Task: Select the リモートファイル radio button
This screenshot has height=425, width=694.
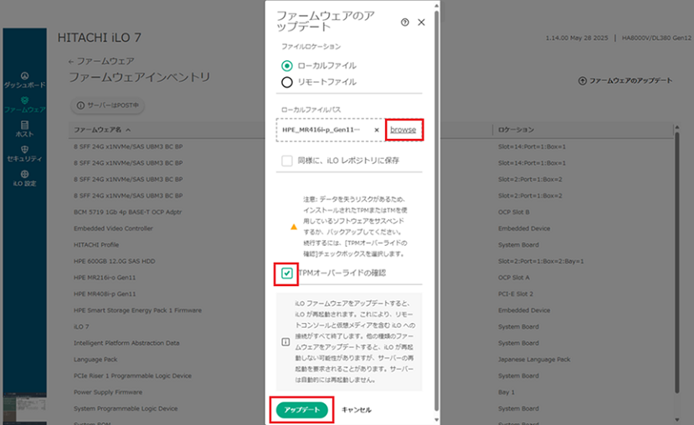Action: click(x=287, y=82)
